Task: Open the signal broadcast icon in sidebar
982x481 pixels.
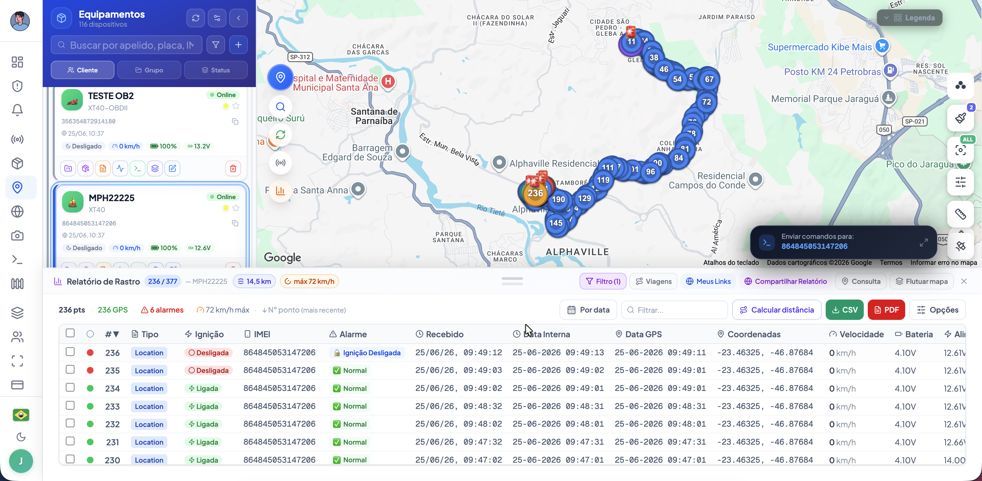Action: (17, 139)
